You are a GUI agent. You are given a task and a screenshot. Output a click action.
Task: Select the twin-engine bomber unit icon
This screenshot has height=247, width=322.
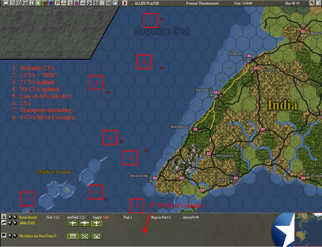[x=85, y=224]
